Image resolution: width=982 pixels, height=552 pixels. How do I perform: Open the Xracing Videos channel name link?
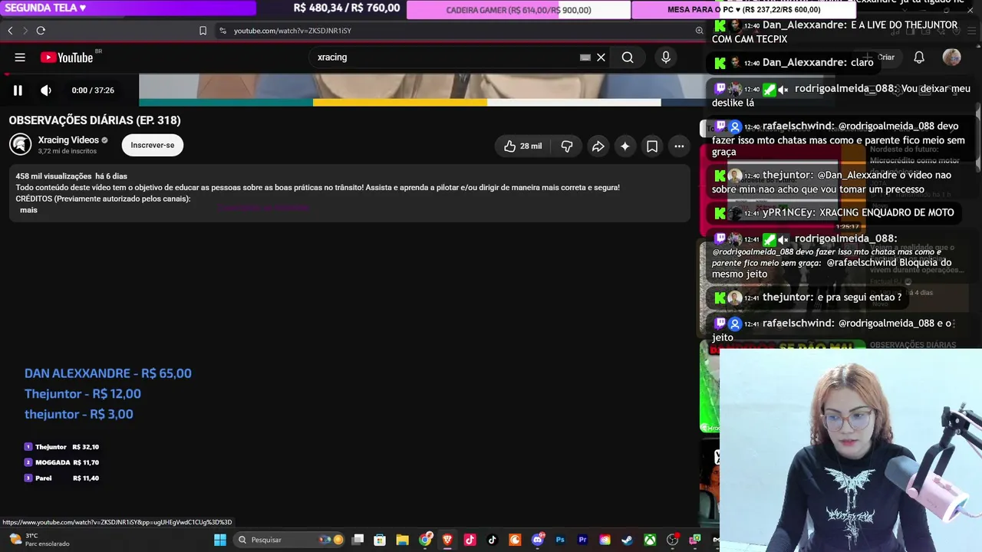click(68, 140)
